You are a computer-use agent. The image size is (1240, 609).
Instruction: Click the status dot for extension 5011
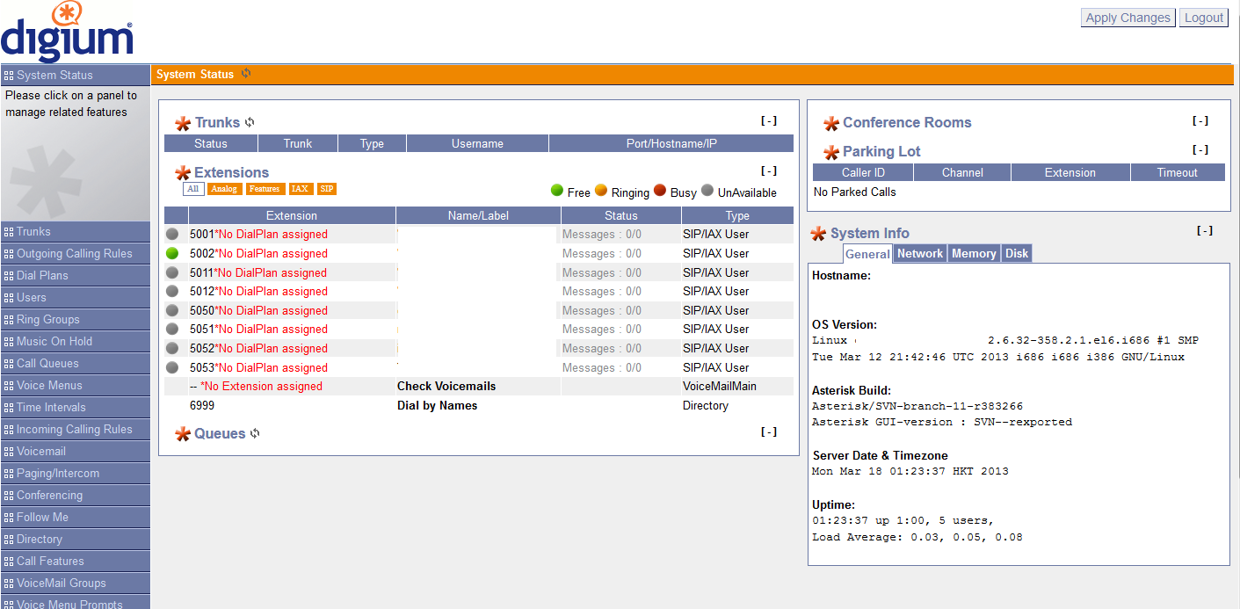coord(172,272)
